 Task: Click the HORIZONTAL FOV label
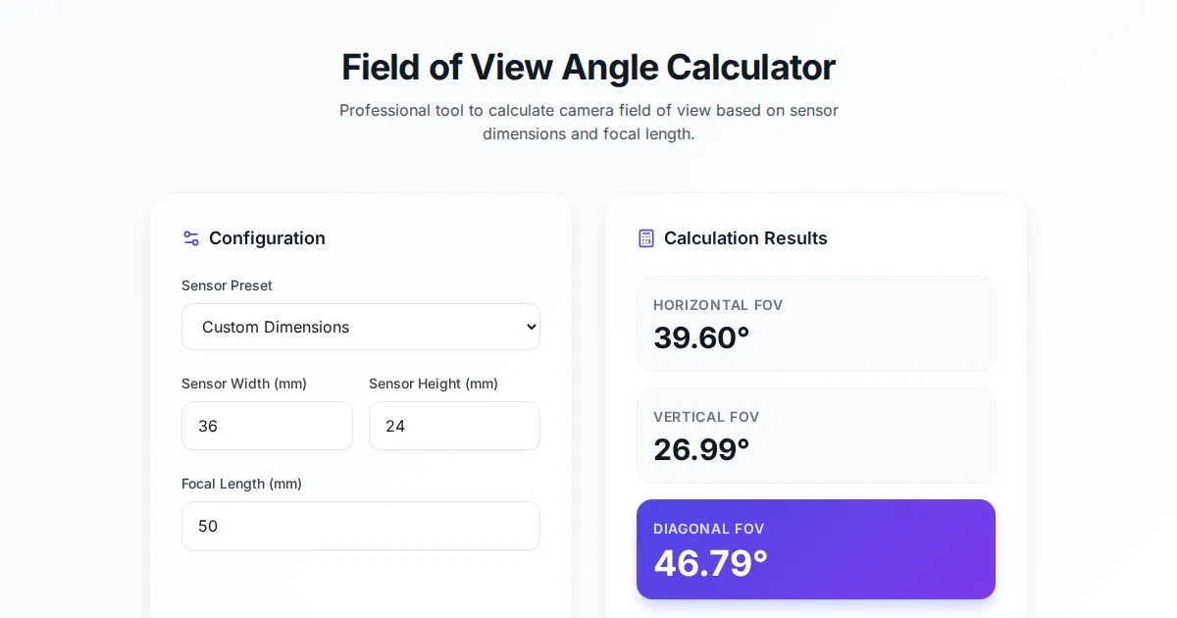coord(718,305)
